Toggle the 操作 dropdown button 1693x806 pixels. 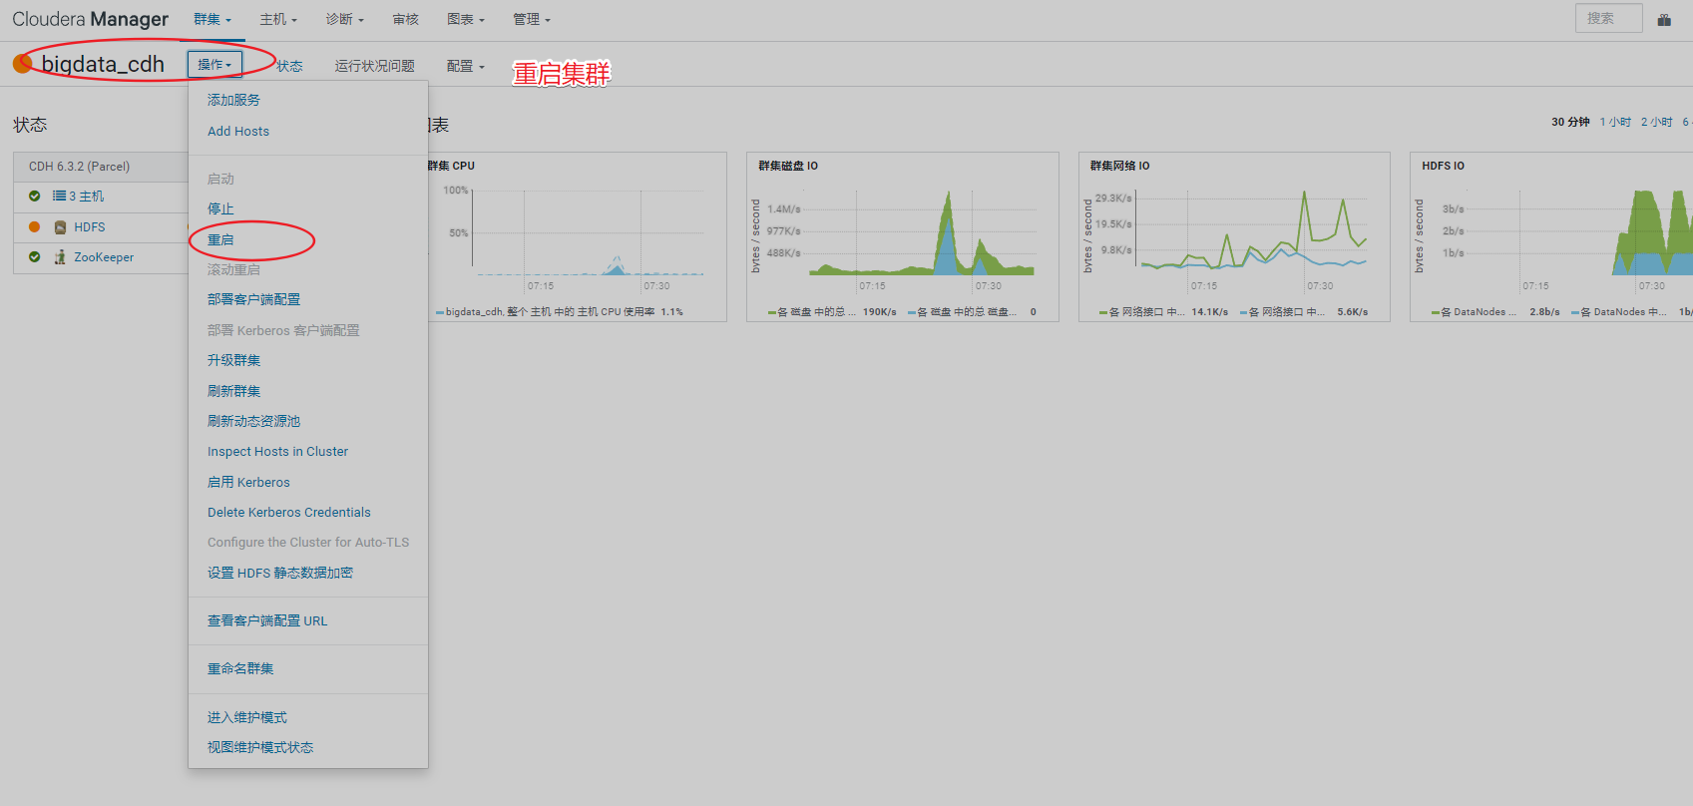(x=214, y=65)
